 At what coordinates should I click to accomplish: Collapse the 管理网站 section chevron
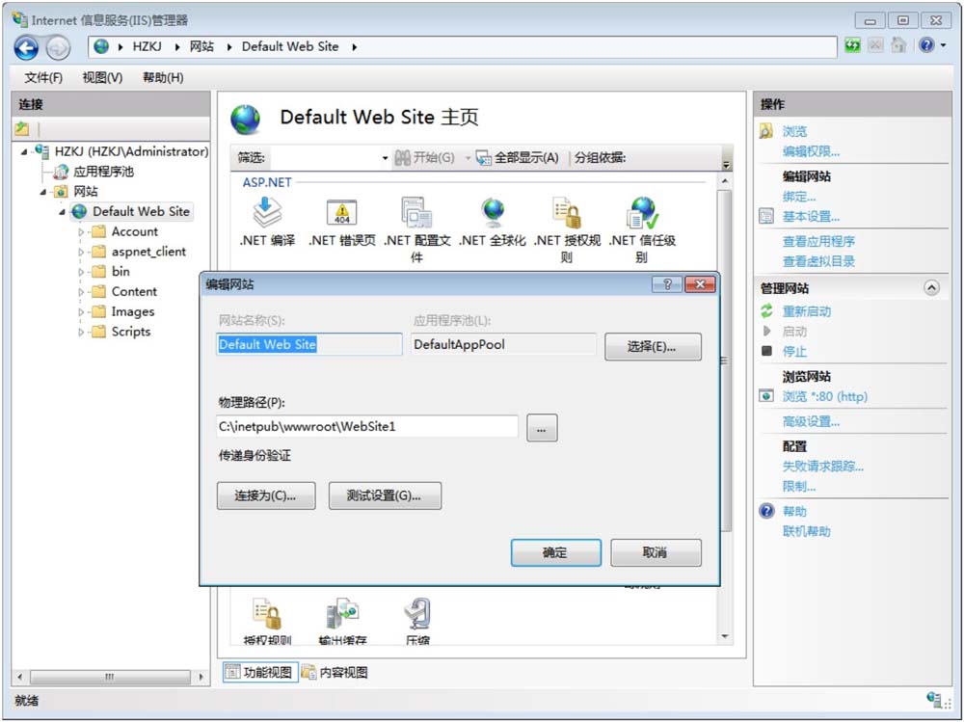pos(931,288)
